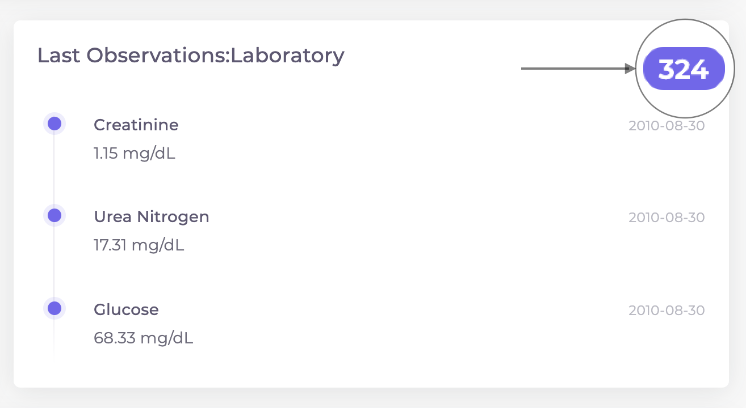
Task: Click the word Laboratory in the card title
Action: tap(287, 56)
